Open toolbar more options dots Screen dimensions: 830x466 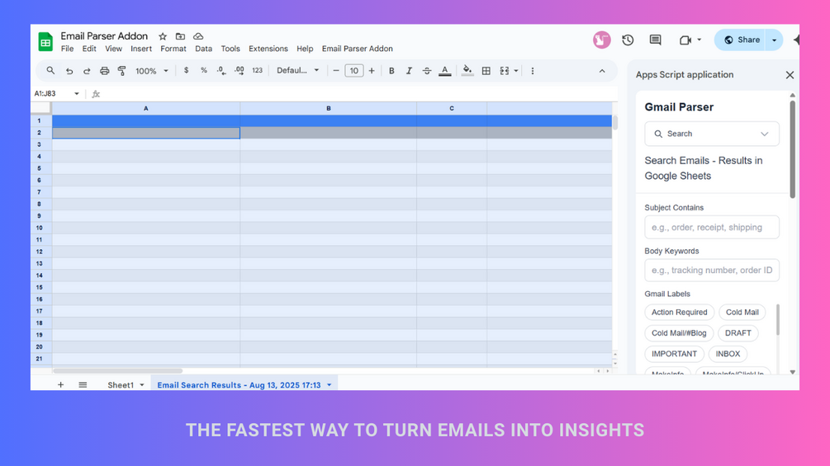533,71
